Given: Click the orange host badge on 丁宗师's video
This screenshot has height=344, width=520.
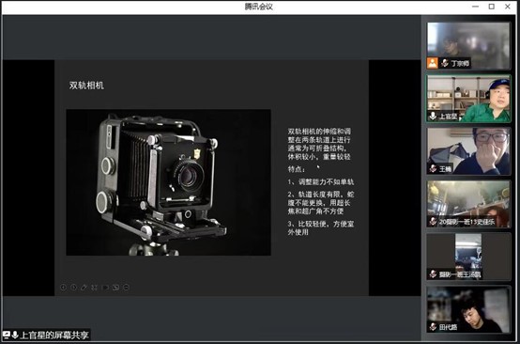Looking at the screenshot, I should pos(433,63).
